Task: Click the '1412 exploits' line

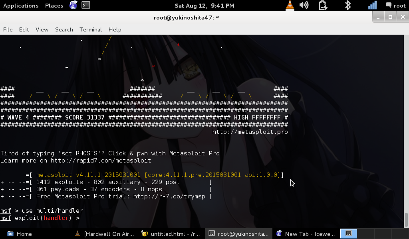Action: pyautogui.click(x=106, y=182)
